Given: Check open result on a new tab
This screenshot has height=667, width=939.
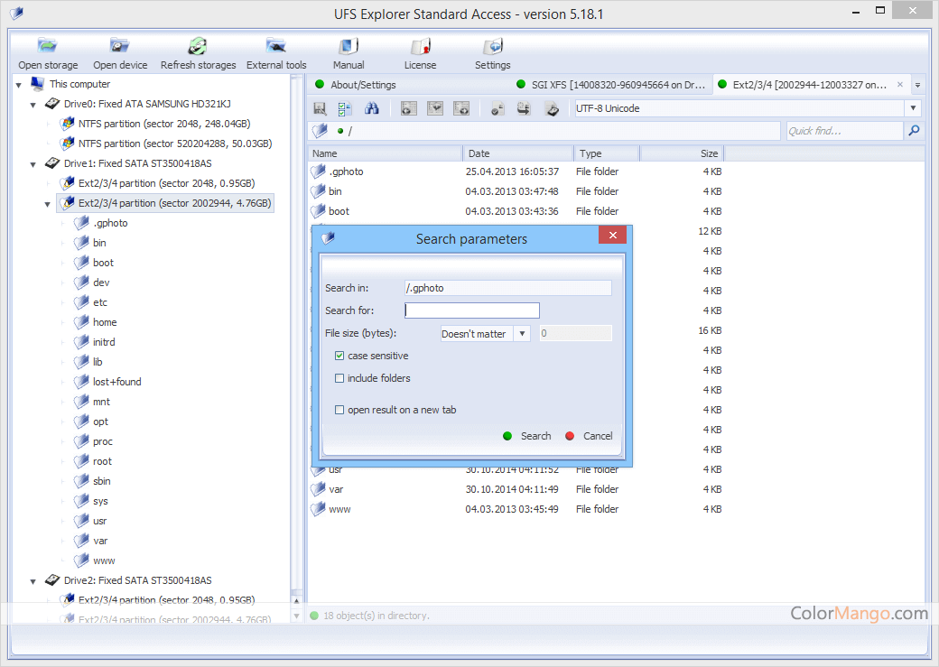Looking at the screenshot, I should point(341,409).
